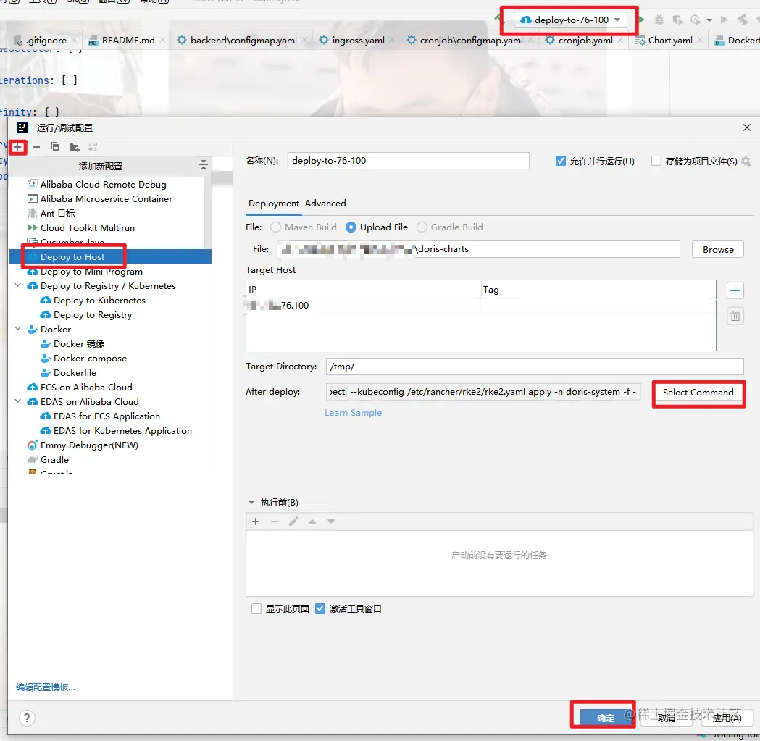Add new configuration with plus icon
The height and width of the screenshot is (741, 760).
17,147
